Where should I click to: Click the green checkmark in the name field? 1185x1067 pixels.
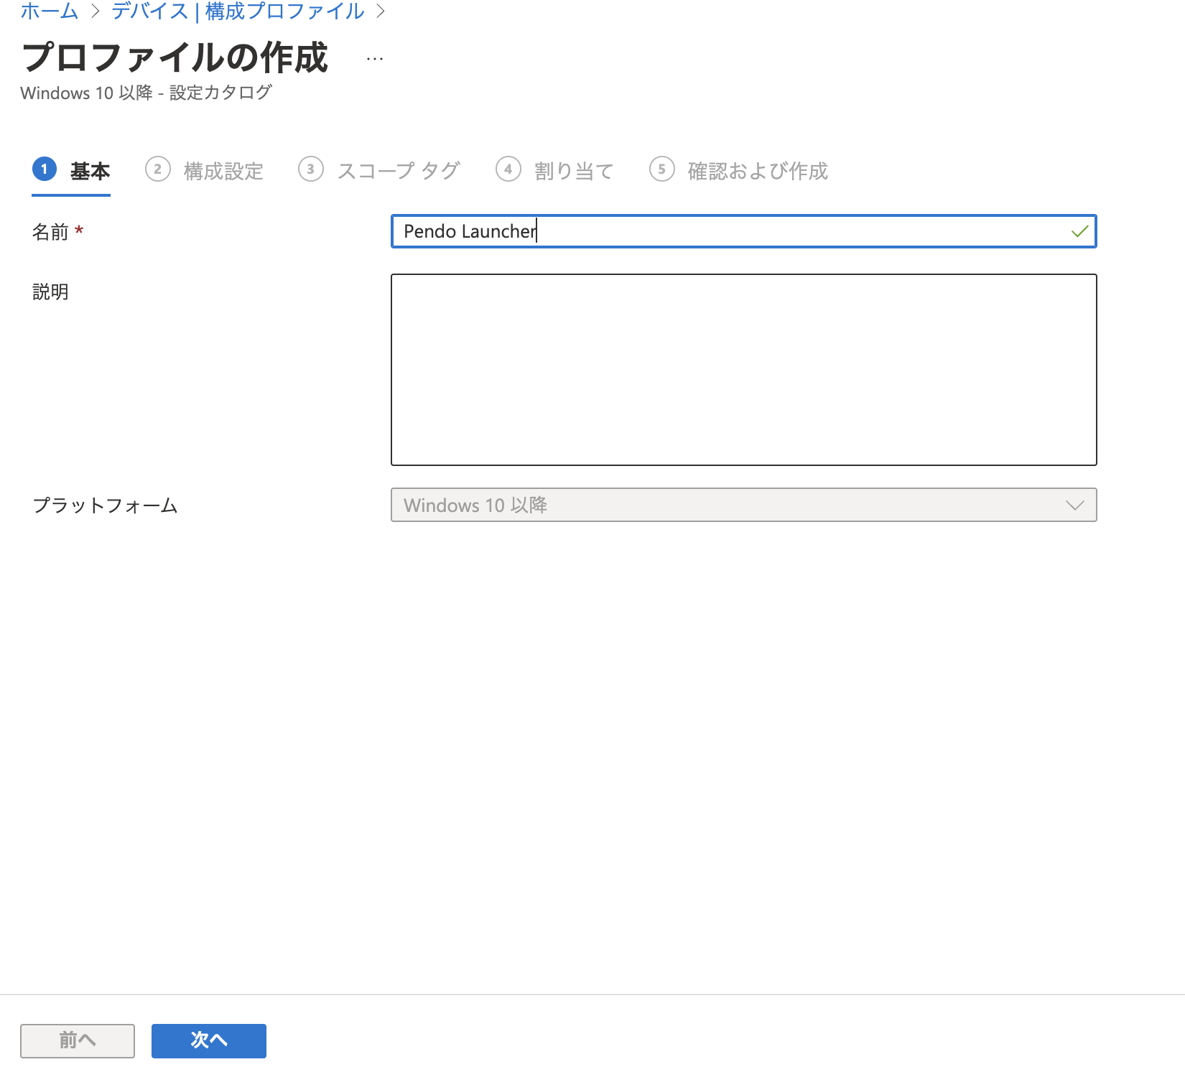(x=1078, y=231)
